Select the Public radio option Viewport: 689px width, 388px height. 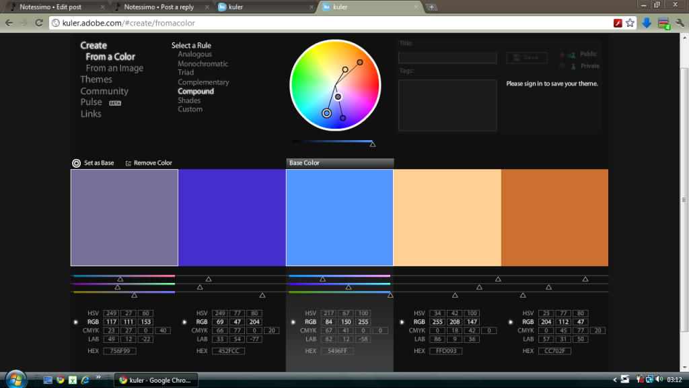pos(562,55)
